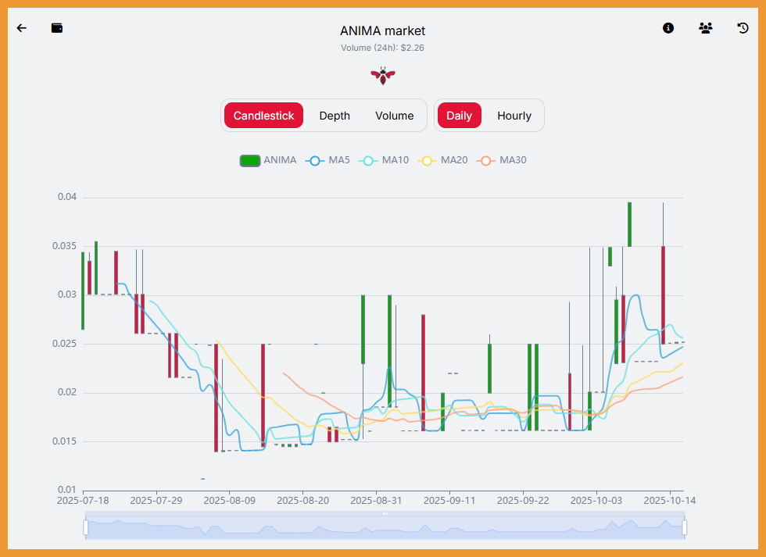Screen dimensions: 766x557
Task: Switch to the Volume chart tab
Action: pos(395,116)
